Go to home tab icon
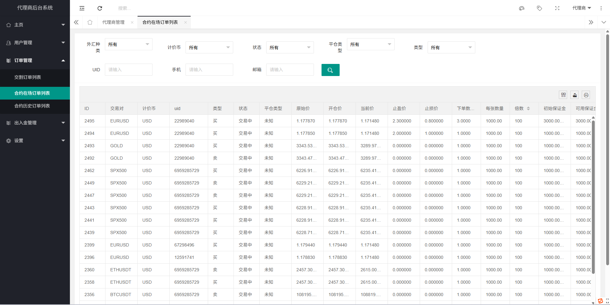This screenshot has height=305, width=610. 90,22
